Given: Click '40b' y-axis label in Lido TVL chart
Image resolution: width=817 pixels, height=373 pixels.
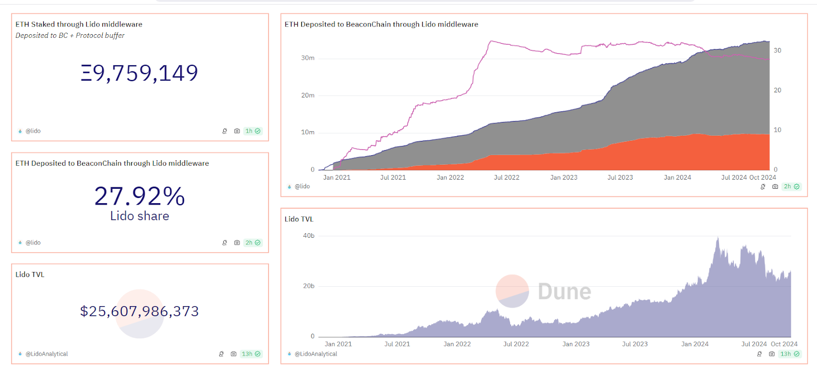Looking at the screenshot, I should pyautogui.click(x=308, y=236).
